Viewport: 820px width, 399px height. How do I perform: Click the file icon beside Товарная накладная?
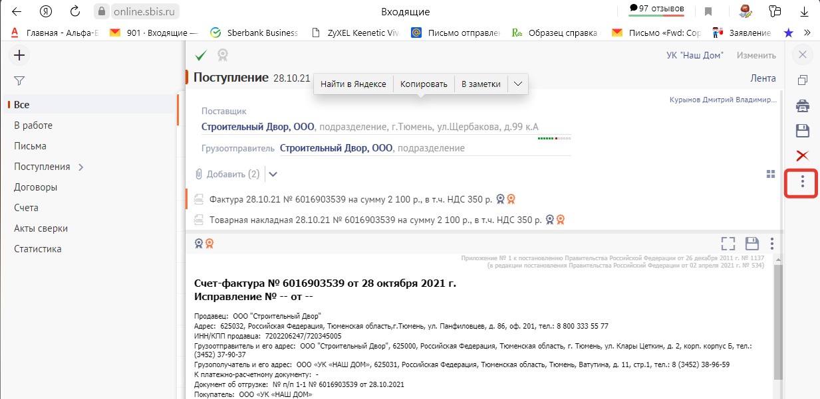[x=198, y=220]
